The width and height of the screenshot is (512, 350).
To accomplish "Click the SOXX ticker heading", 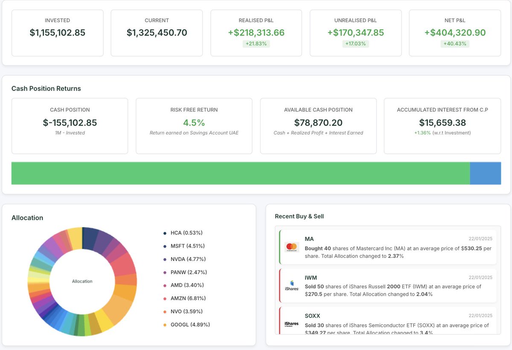I will coord(312,316).
